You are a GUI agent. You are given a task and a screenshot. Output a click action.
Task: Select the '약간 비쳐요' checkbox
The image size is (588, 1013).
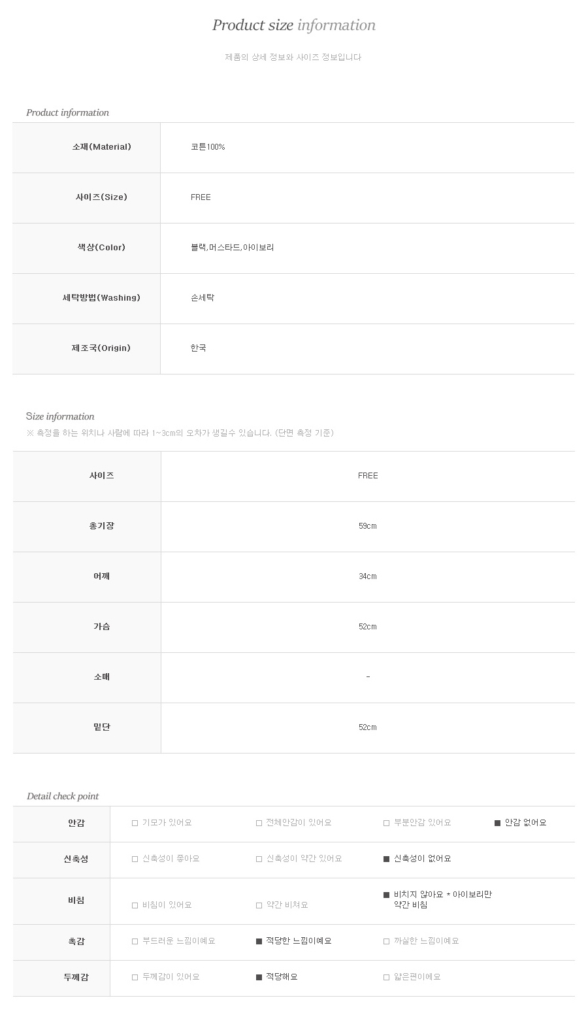[x=259, y=906]
